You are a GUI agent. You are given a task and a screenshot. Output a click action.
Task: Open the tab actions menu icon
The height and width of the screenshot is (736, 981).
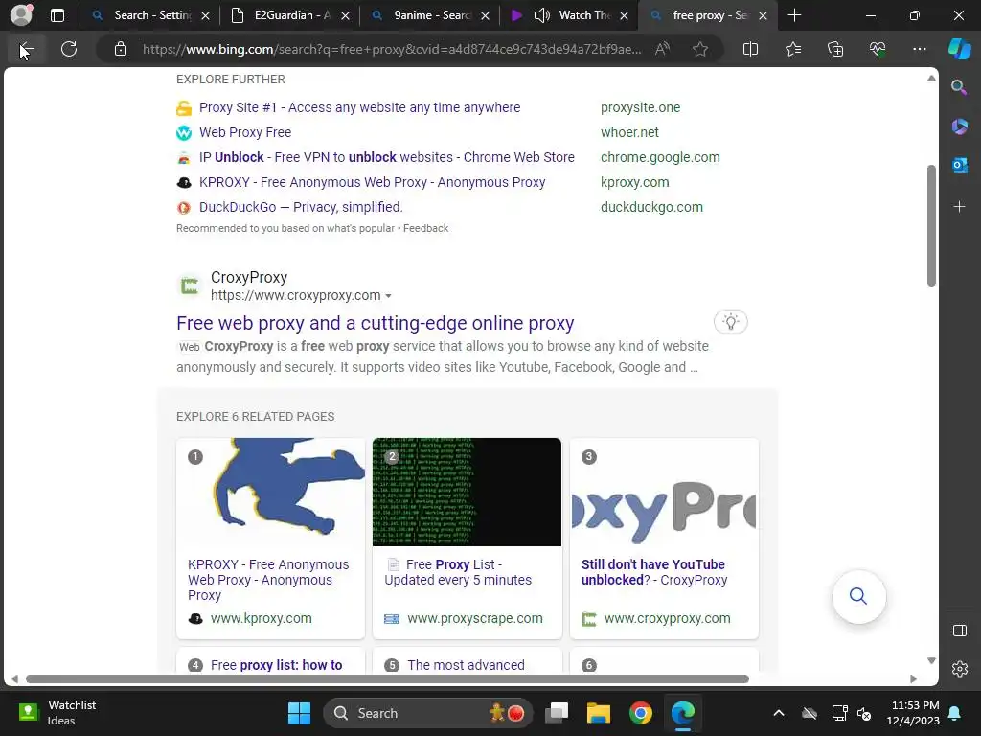click(x=57, y=15)
